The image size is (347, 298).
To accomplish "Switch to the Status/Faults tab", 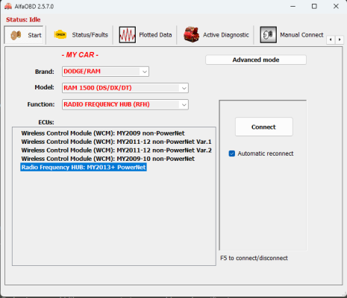I will pos(81,35).
